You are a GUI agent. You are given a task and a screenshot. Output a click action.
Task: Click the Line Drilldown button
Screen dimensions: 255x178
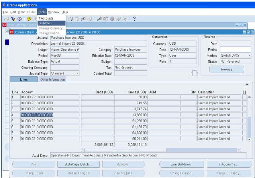[x=182, y=164]
